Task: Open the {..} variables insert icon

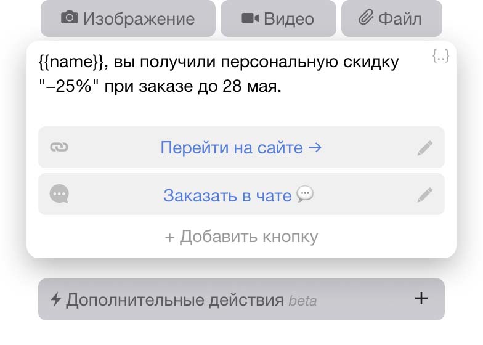Action: click(440, 57)
